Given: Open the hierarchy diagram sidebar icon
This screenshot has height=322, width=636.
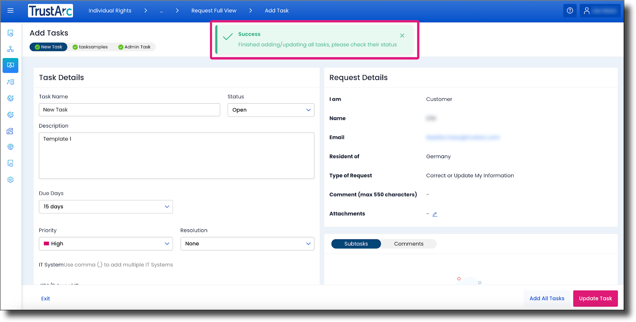Looking at the screenshot, I should [11, 49].
